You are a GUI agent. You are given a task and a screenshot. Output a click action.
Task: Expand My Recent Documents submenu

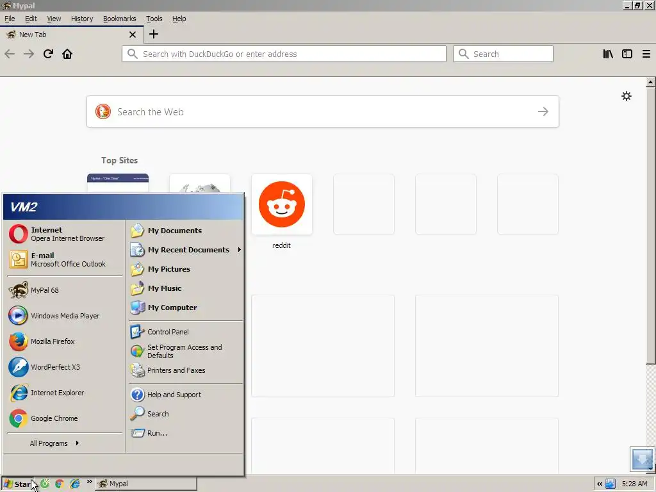pyautogui.click(x=185, y=250)
